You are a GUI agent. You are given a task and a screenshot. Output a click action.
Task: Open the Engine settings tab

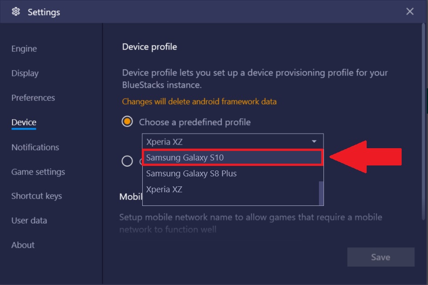[x=24, y=49]
